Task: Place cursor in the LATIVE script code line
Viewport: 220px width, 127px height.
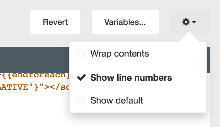Action: coord(35,87)
